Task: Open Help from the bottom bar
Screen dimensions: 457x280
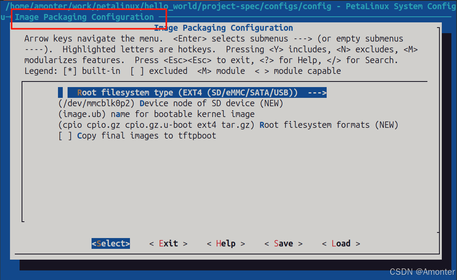Action: [226, 243]
